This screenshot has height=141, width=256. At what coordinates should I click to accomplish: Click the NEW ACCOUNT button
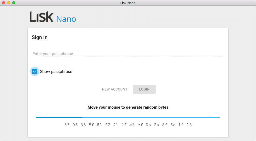(x=115, y=89)
